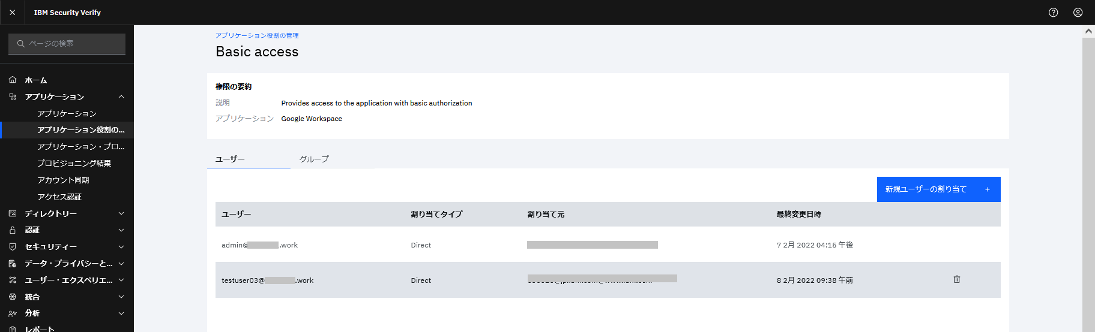Click the ユーザー・エクスペリエンス icon
The image size is (1095, 332).
point(13,280)
